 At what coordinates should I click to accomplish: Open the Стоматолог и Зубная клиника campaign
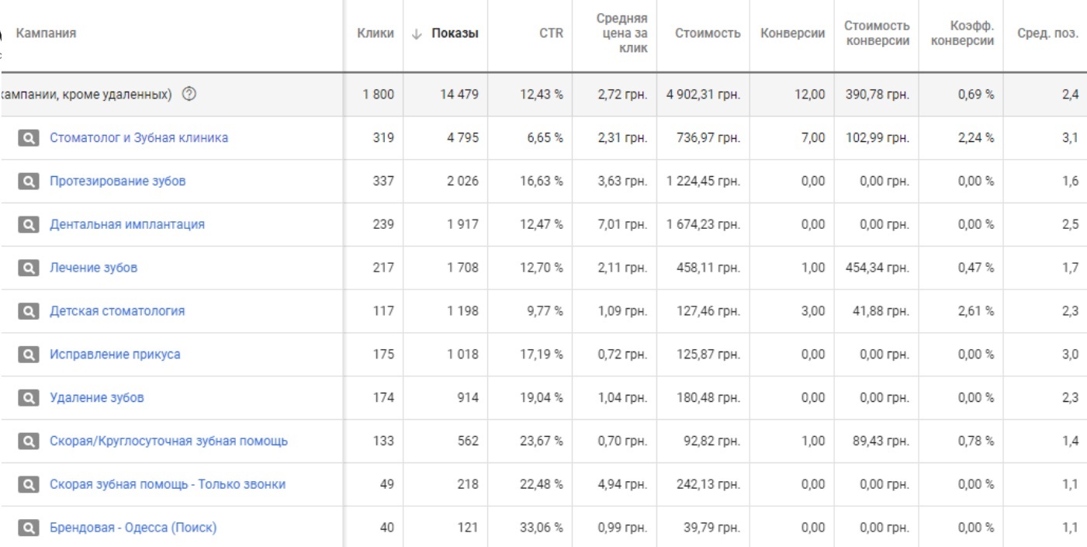coord(139,139)
